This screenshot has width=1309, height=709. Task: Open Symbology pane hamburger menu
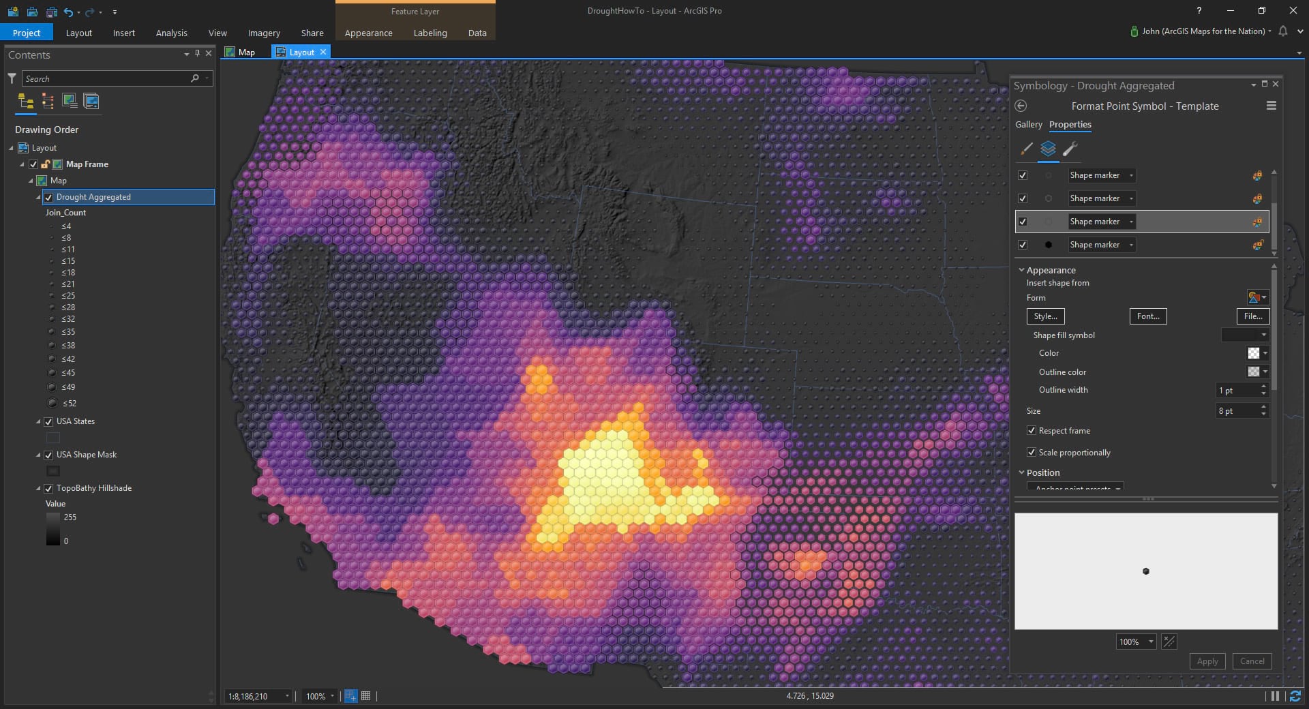1271,106
